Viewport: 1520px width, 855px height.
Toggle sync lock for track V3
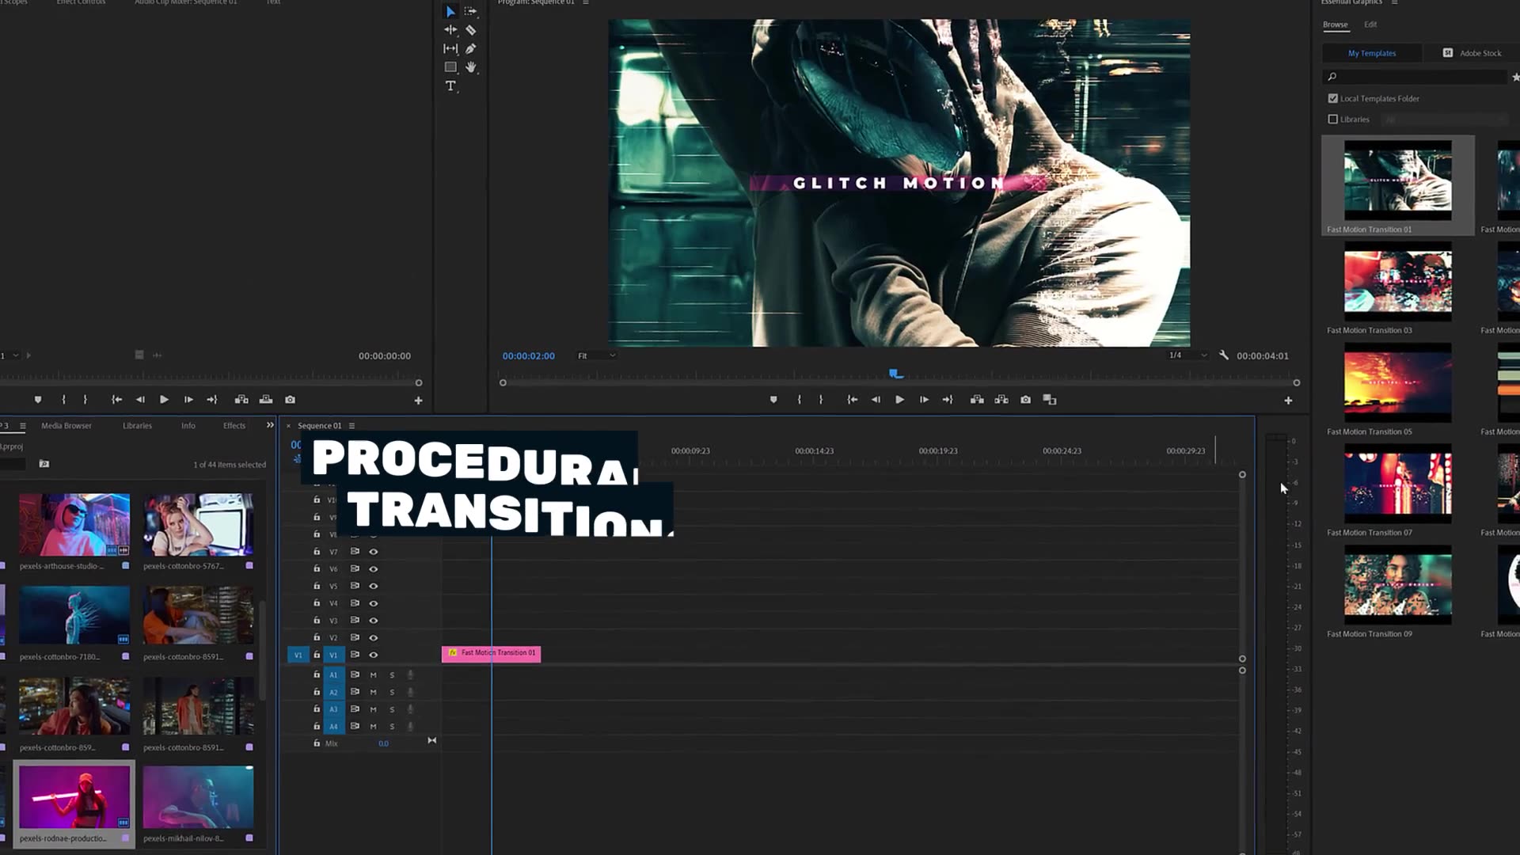point(355,620)
